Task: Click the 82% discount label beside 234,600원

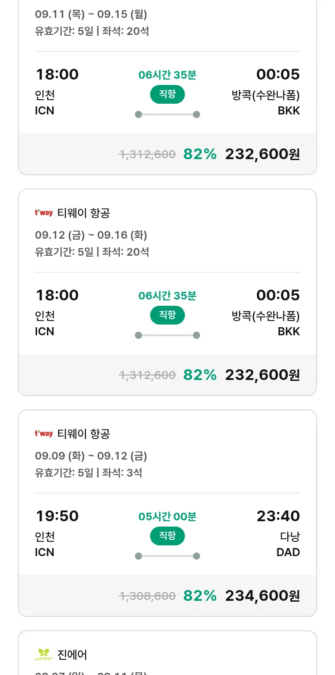Action: [200, 595]
